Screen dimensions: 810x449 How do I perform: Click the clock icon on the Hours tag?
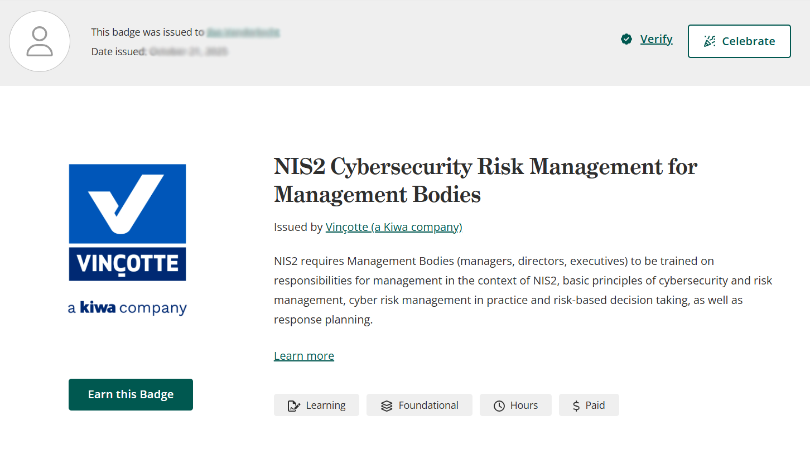499,405
